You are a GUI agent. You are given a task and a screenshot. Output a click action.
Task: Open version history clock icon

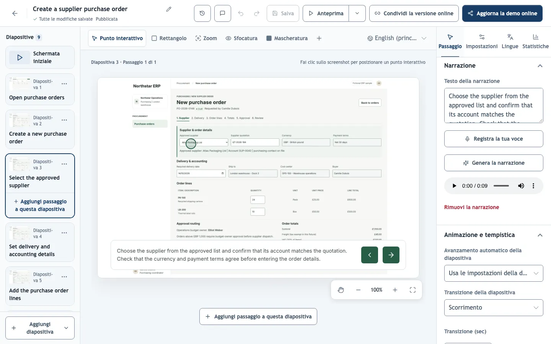(x=202, y=13)
